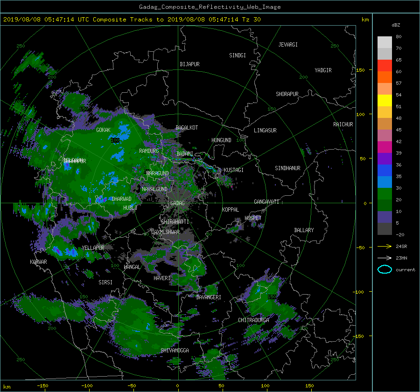Select the lightest gray 70-80 dBZ swatch
This screenshot has width=420, height=392.
[385, 42]
